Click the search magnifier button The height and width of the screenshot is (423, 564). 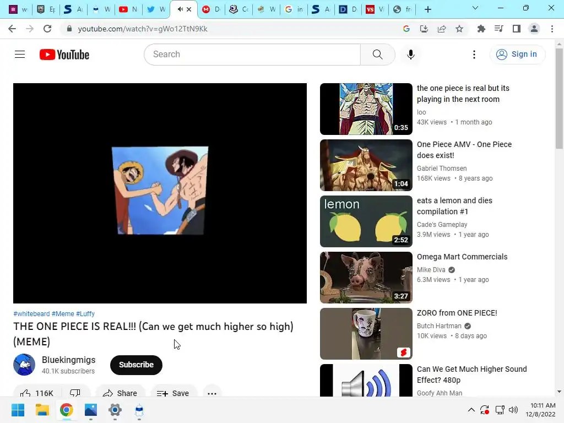pos(378,55)
